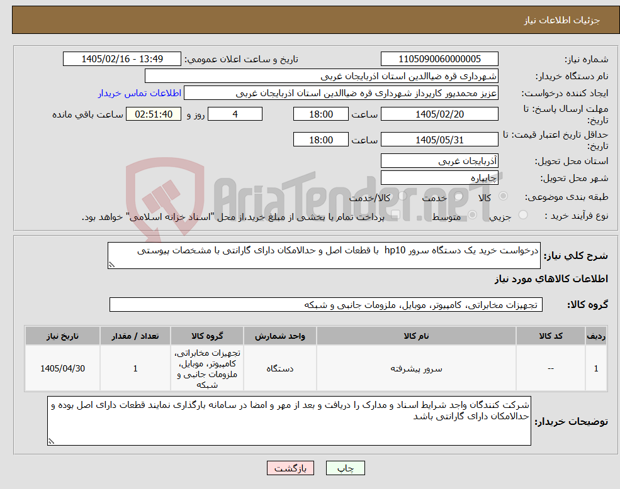This screenshot has height=489, width=620.
Task: Click the نام کالا column header
Action: tap(416, 336)
